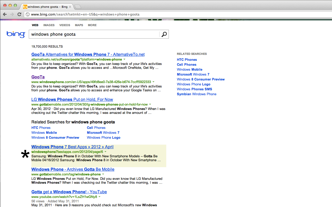Click 'Windows Phone Logo' in the right sidebar
The height and width of the screenshot is (207, 332).
point(193,84)
